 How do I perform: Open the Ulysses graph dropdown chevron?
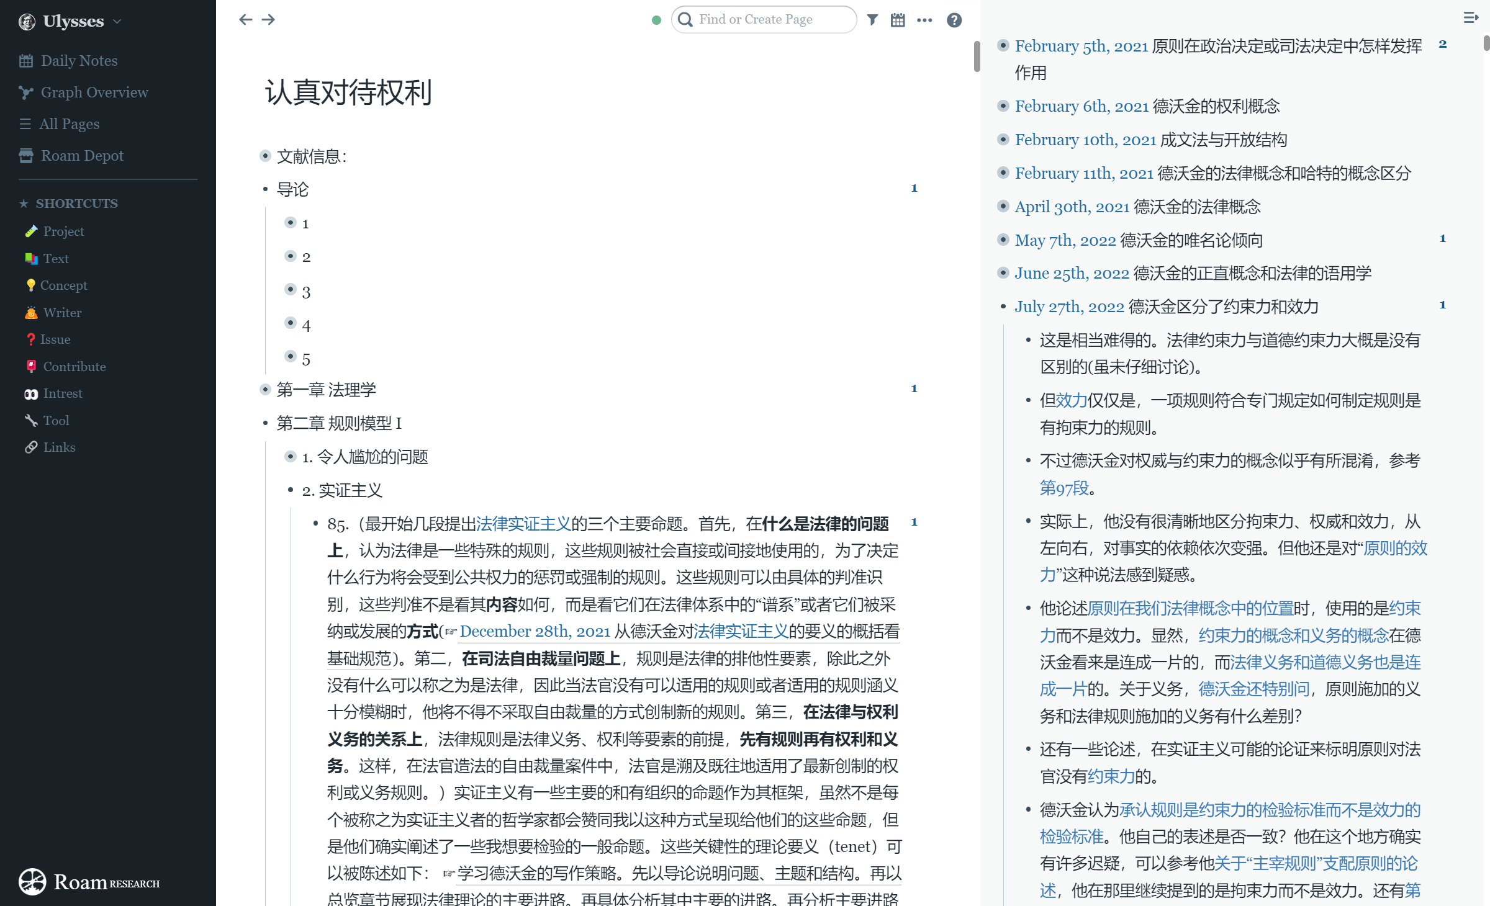click(117, 22)
